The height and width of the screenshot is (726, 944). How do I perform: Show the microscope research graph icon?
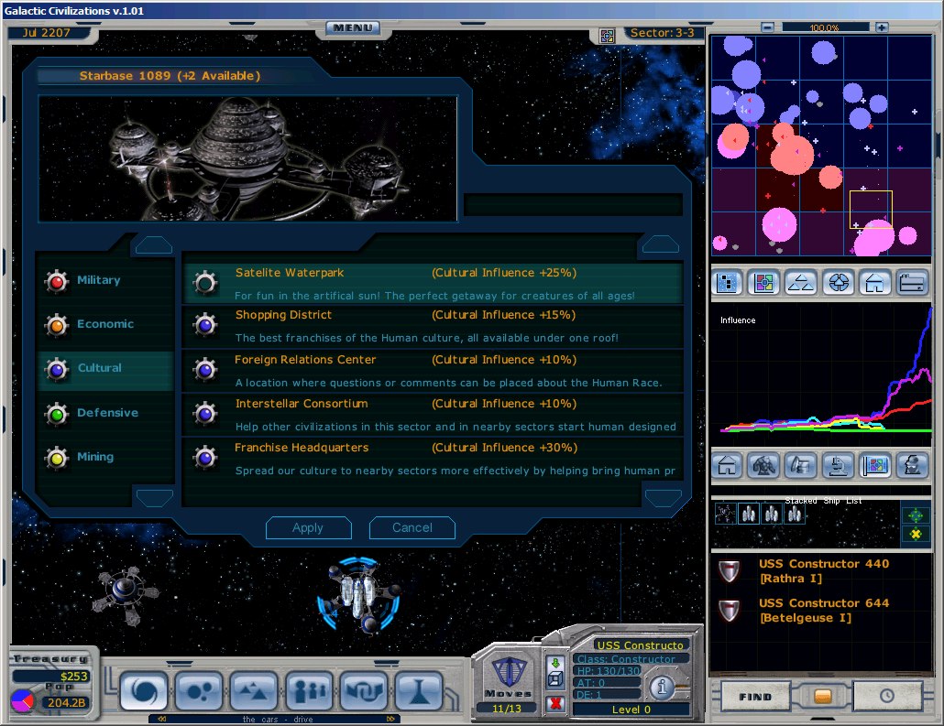coord(839,465)
